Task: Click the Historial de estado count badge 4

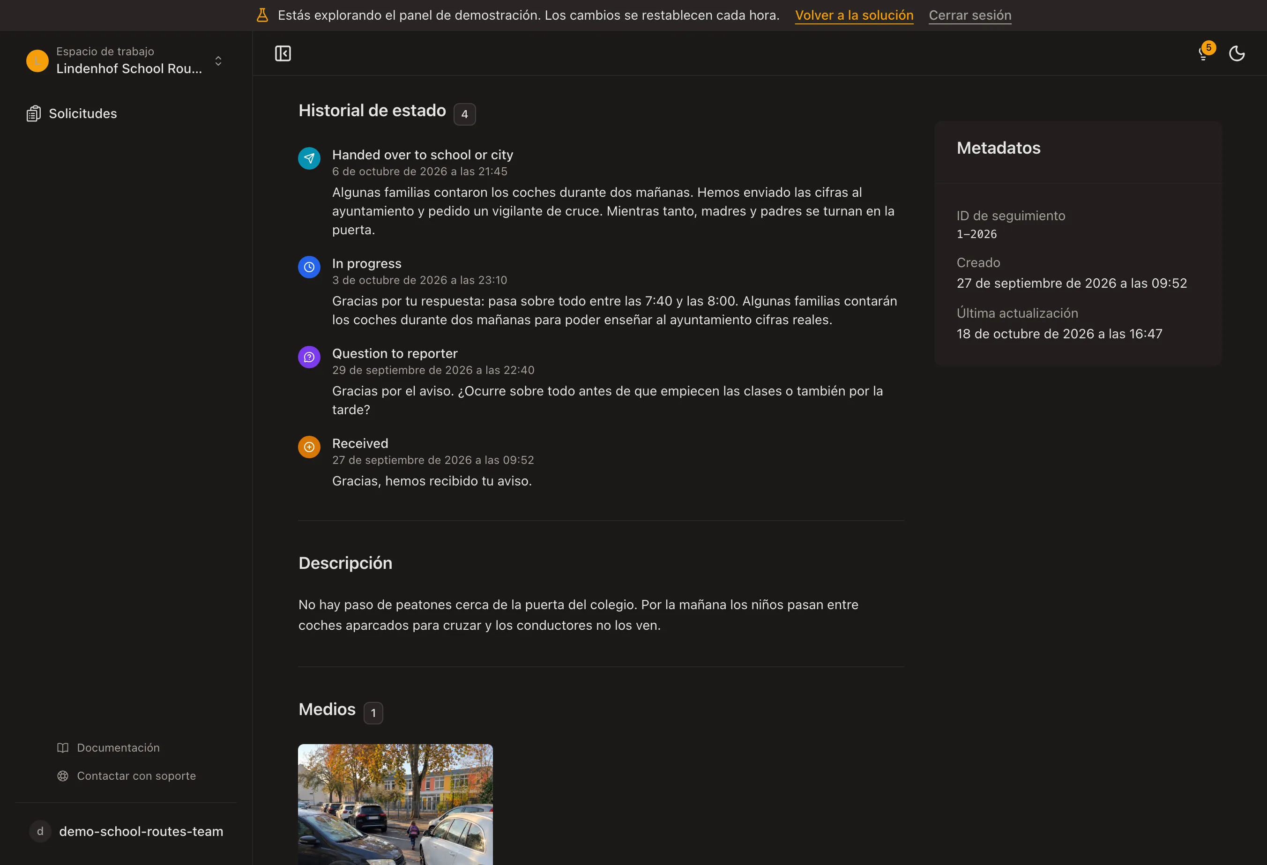Action: (x=464, y=114)
